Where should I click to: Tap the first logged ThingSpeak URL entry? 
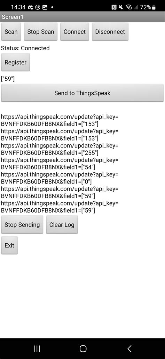coord(60,121)
